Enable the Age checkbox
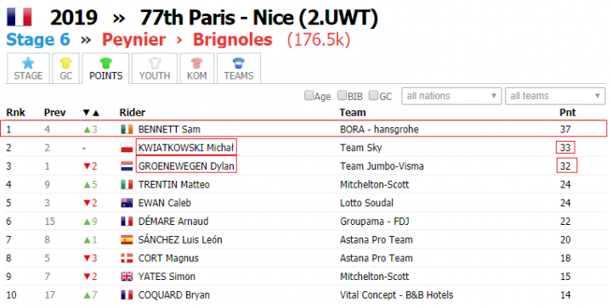The width and height of the screenshot is (612, 308). [309, 95]
